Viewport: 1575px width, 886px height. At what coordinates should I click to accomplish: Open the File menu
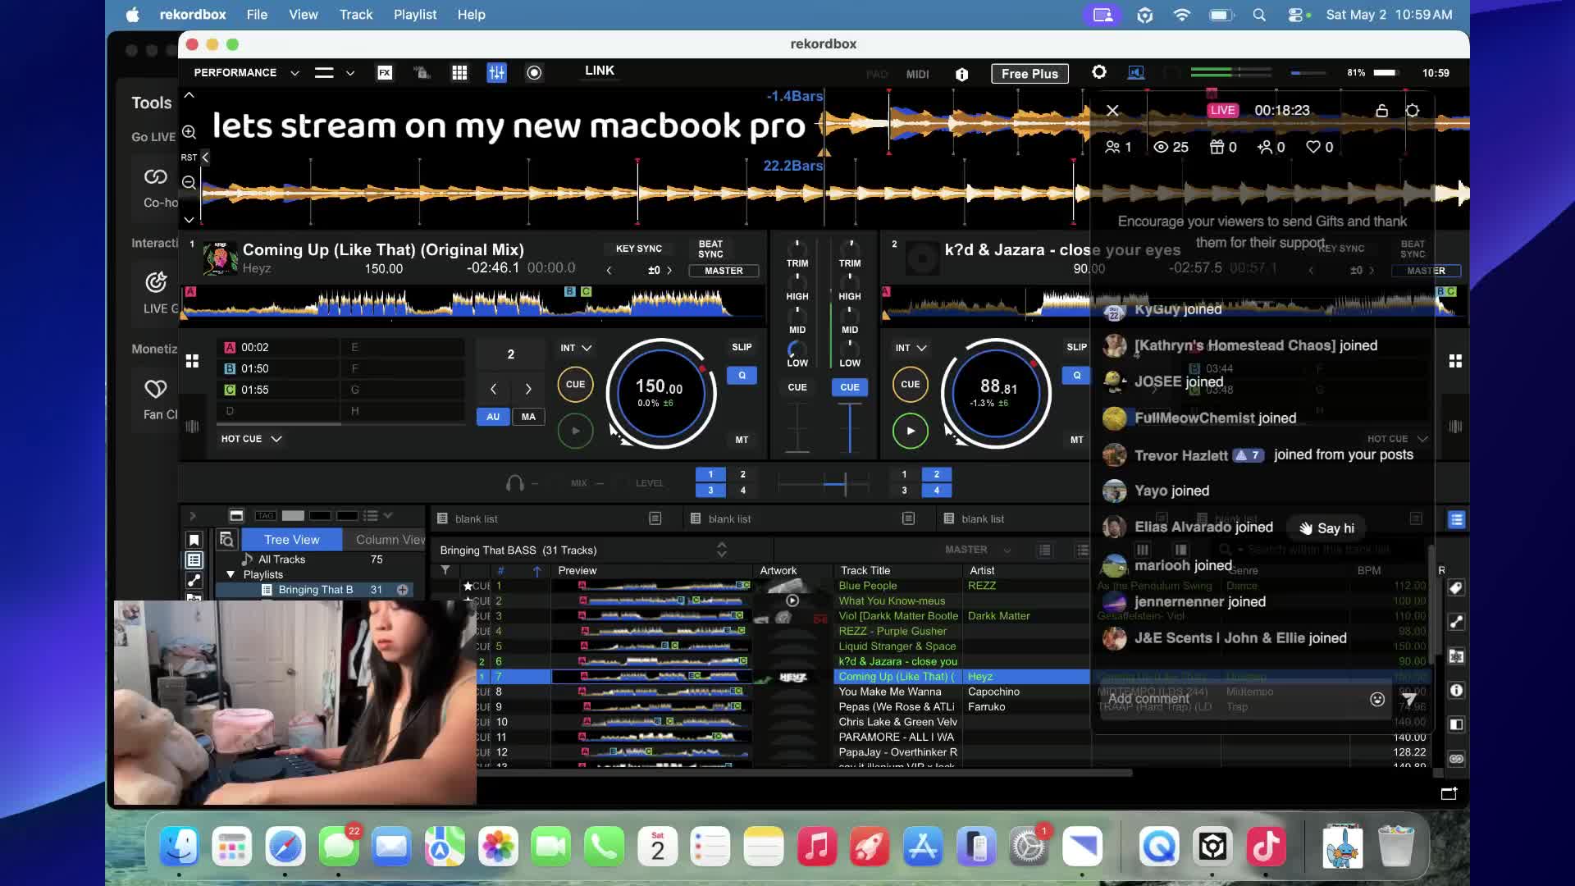pyautogui.click(x=257, y=15)
